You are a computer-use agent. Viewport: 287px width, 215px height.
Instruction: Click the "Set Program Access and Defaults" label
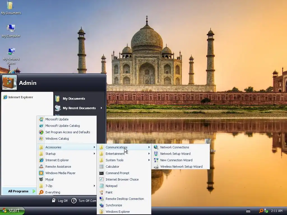68,132
